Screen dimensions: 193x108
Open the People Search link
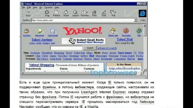(127, 56)
